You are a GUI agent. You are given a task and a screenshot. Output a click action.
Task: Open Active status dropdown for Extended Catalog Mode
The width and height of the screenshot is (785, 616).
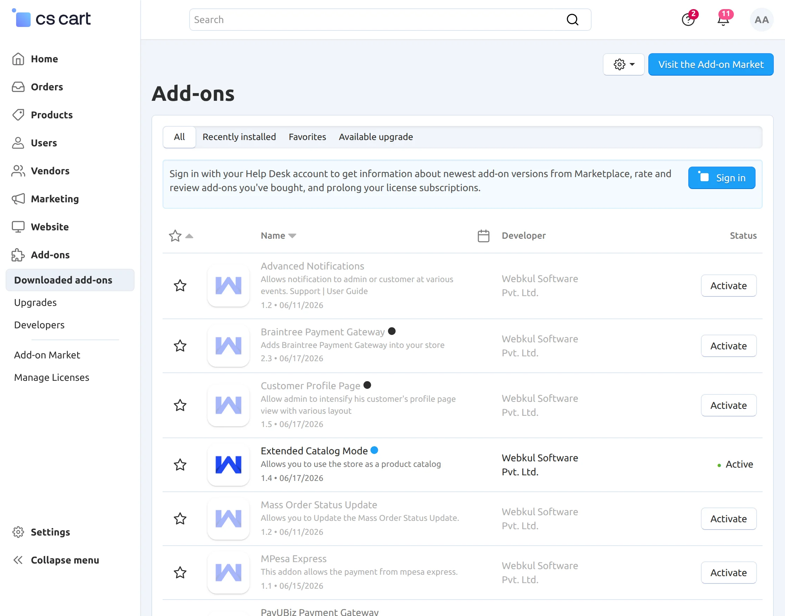click(735, 464)
